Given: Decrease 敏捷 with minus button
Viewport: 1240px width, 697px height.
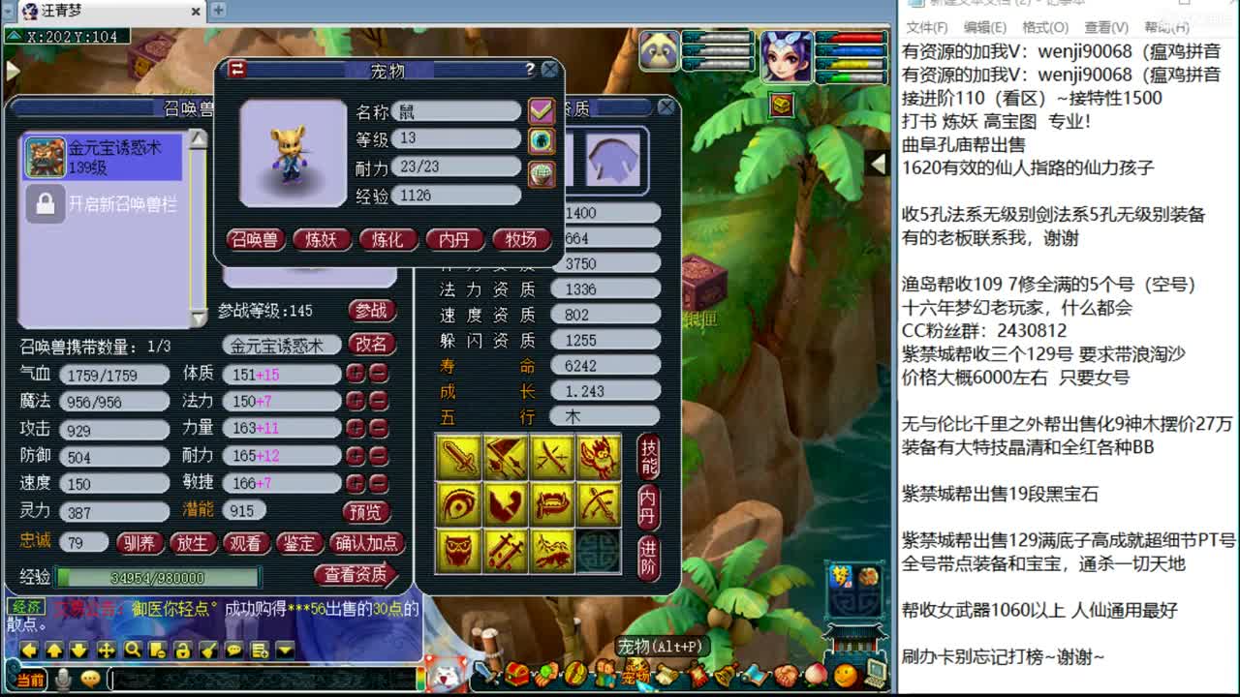Looking at the screenshot, I should (x=379, y=482).
